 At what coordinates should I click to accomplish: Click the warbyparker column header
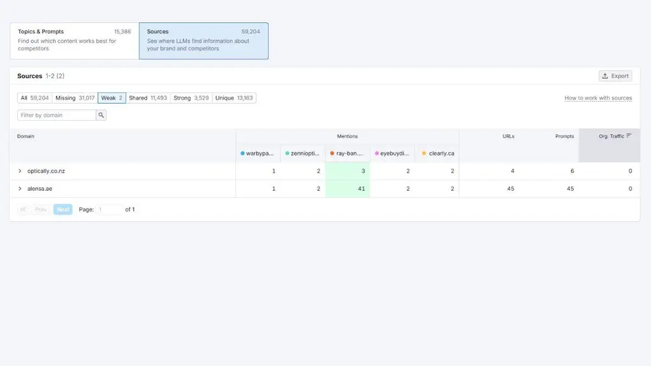point(257,154)
